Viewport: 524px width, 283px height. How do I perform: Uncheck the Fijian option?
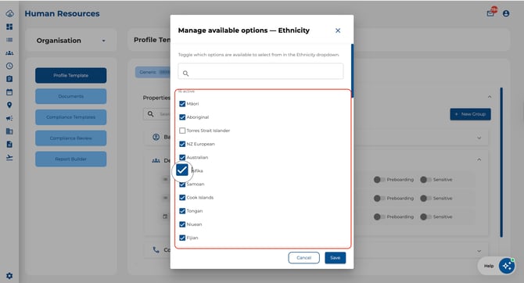tap(182, 238)
